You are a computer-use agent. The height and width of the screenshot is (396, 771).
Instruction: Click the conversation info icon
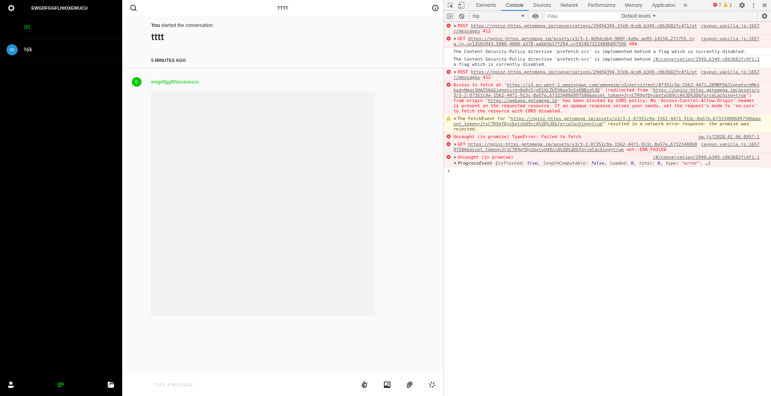coord(435,8)
